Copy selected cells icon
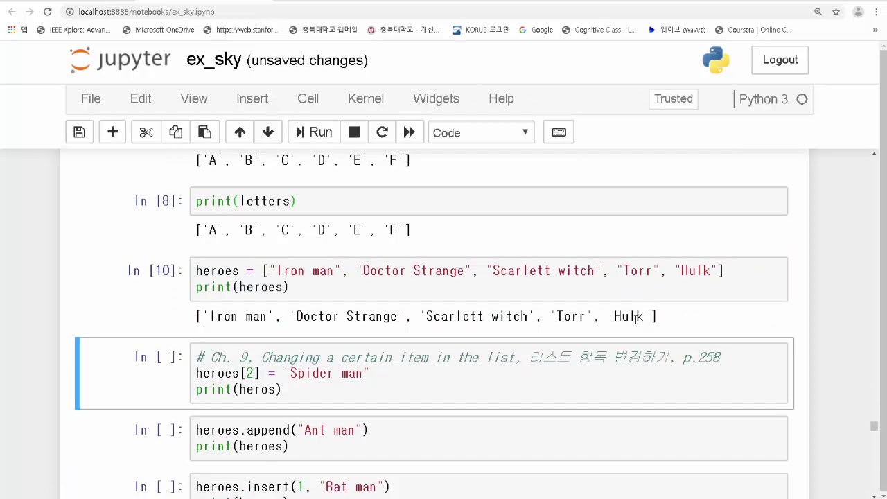 (x=175, y=132)
